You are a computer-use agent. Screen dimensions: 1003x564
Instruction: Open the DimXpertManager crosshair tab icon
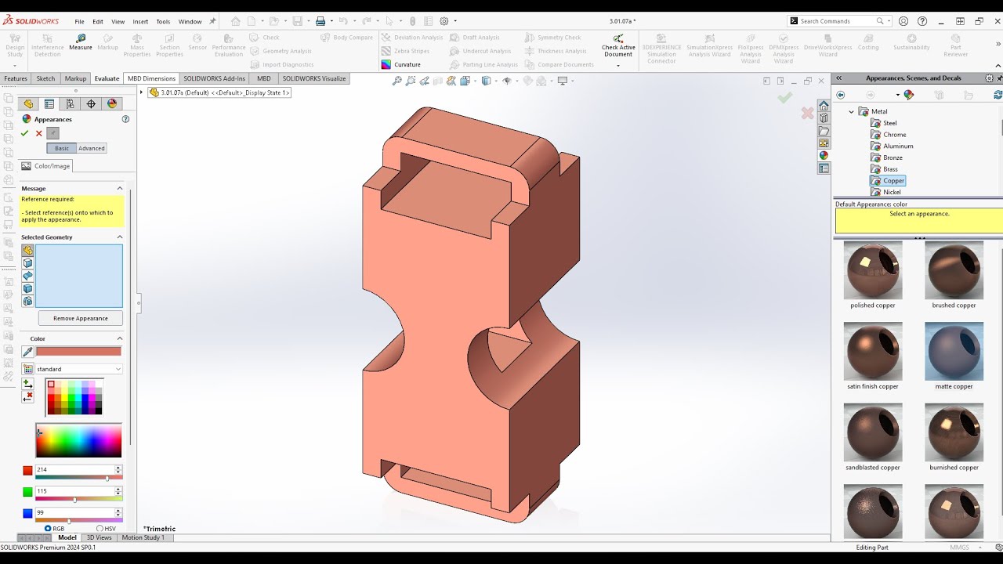[91, 103]
